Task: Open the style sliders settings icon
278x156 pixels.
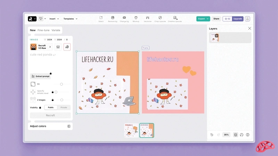Action: pyautogui.click(x=58, y=47)
